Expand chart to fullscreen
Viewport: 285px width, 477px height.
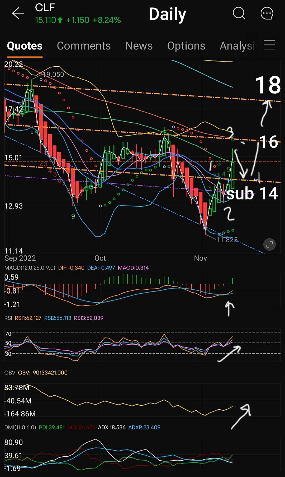tap(269, 245)
